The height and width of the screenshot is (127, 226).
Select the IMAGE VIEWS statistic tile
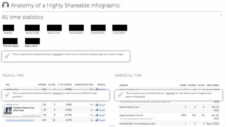pyautogui.click(x=32, y=29)
